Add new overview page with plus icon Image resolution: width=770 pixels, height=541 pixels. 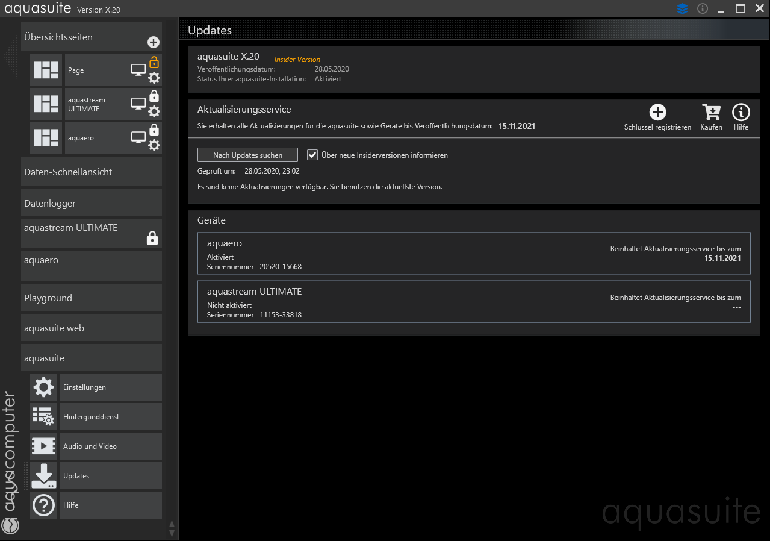[154, 42]
